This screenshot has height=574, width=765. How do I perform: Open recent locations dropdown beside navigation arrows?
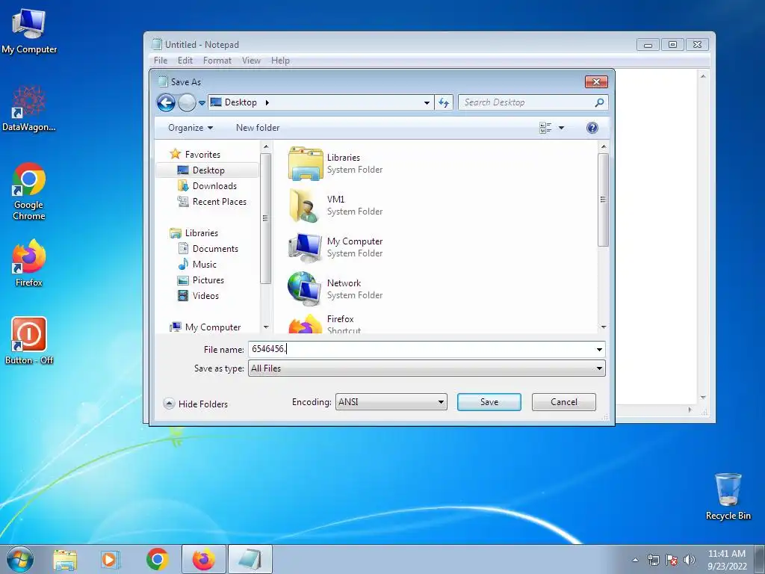[x=202, y=103]
